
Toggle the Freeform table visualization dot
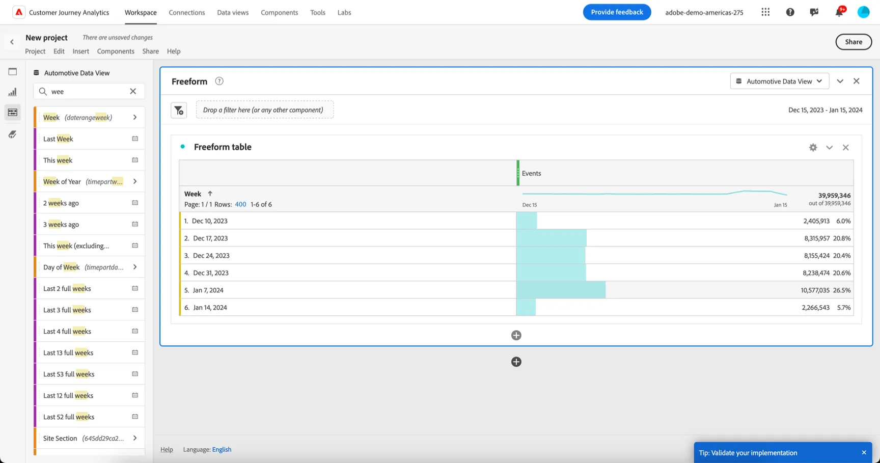(183, 147)
